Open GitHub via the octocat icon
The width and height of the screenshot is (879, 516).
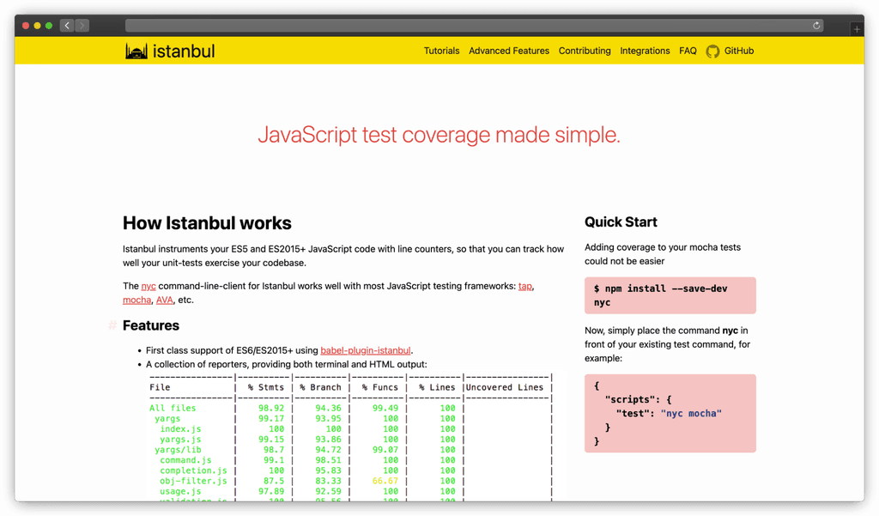[x=712, y=51]
